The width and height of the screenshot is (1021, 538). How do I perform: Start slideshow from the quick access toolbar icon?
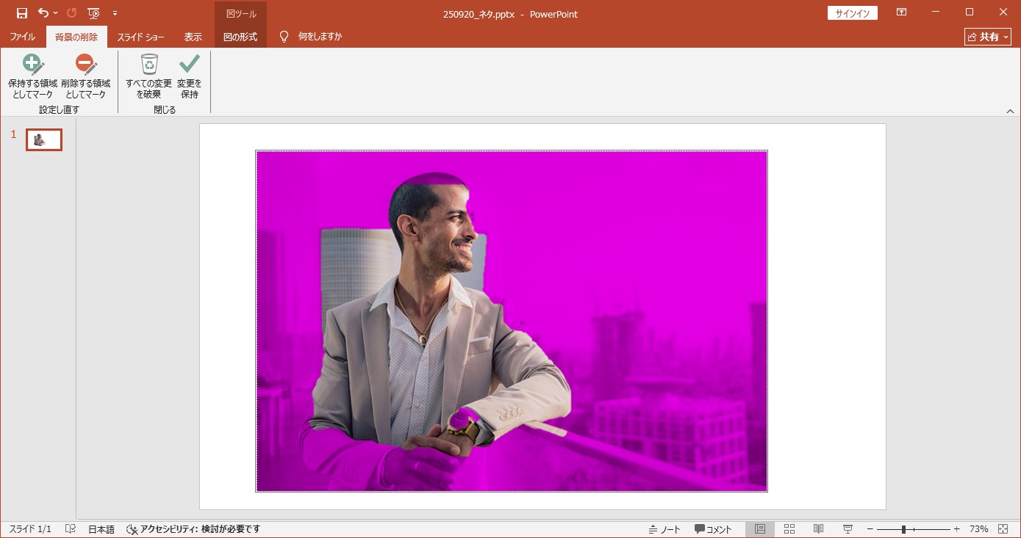coord(93,13)
